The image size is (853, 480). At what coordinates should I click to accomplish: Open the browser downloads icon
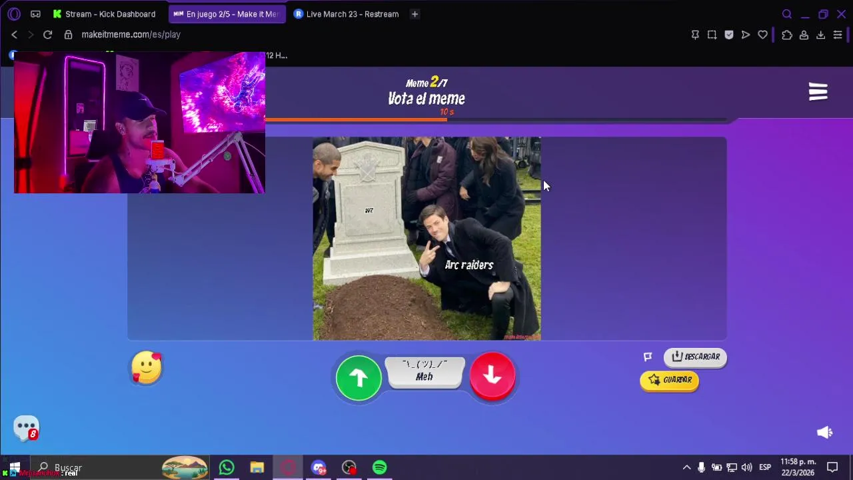820,35
